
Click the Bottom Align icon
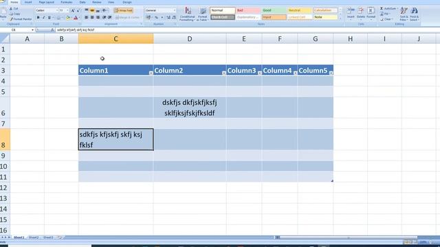(98, 10)
